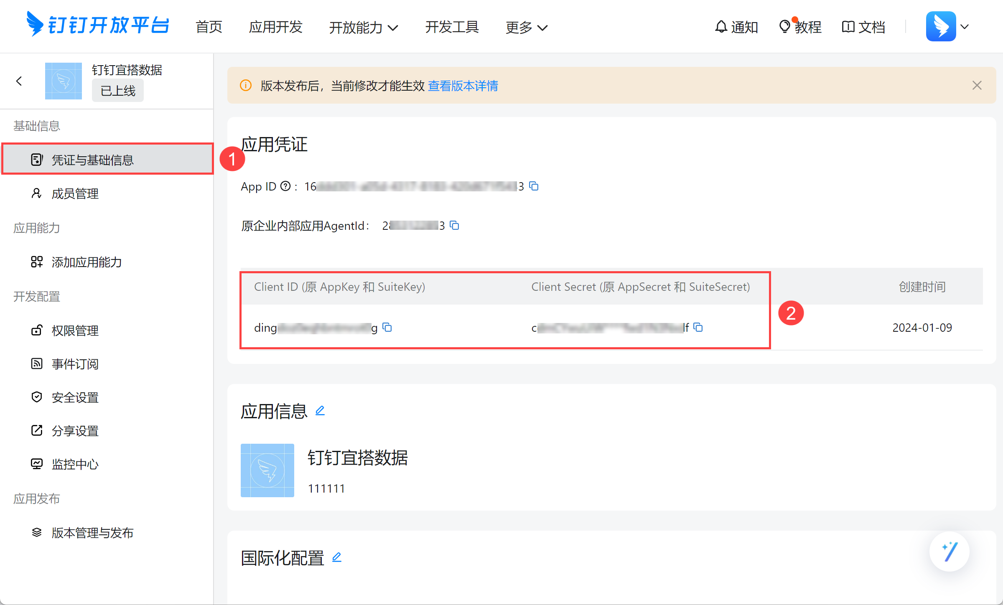Screen dimensions: 1003x605
Task: Click the 查看版本详情 link
Action: click(x=463, y=86)
